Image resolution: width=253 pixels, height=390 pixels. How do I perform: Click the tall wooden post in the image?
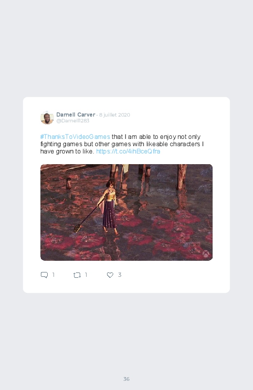click(x=181, y=177)
